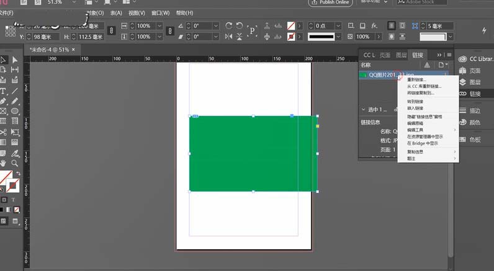This screenshot has width=494, height=271.
Task: Click the lightning quick apply icon
Action: (x=484, y=30)
